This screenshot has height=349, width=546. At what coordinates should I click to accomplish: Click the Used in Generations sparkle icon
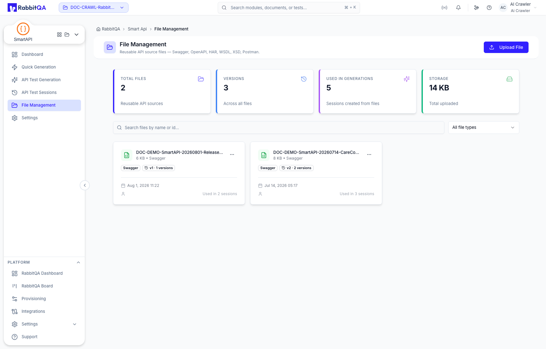[x=407, y=79]
